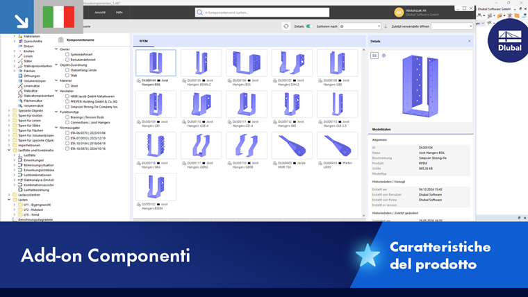528x297 pixels.
Task: Open the Ansicht menu
Action: [x=100, y=12]
